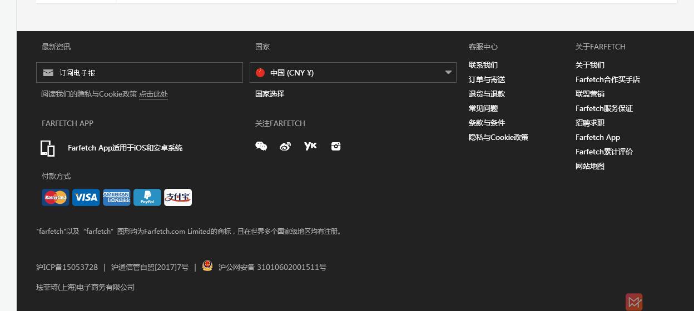This screenshot has height=311, width=694.
Task: Click the country dropdown arrow
Action: click(448, 72)
